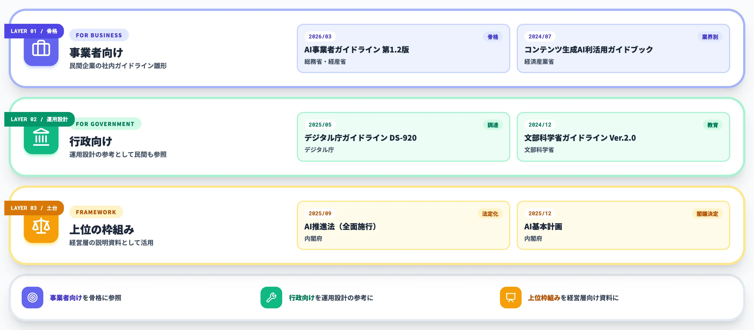Image resolution: width=754 pixels, height=330 pixels.
Task: Click 総務省・経産省 issuer text
Action: [325, 62]
